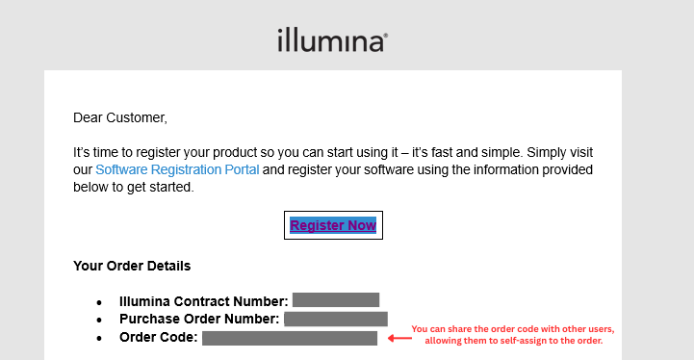
Task: Click the Dear Customer greeting
Action: (120, 117)
